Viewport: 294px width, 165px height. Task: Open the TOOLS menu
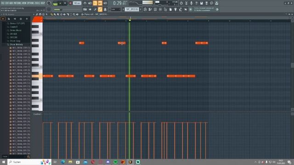point(38,3)
